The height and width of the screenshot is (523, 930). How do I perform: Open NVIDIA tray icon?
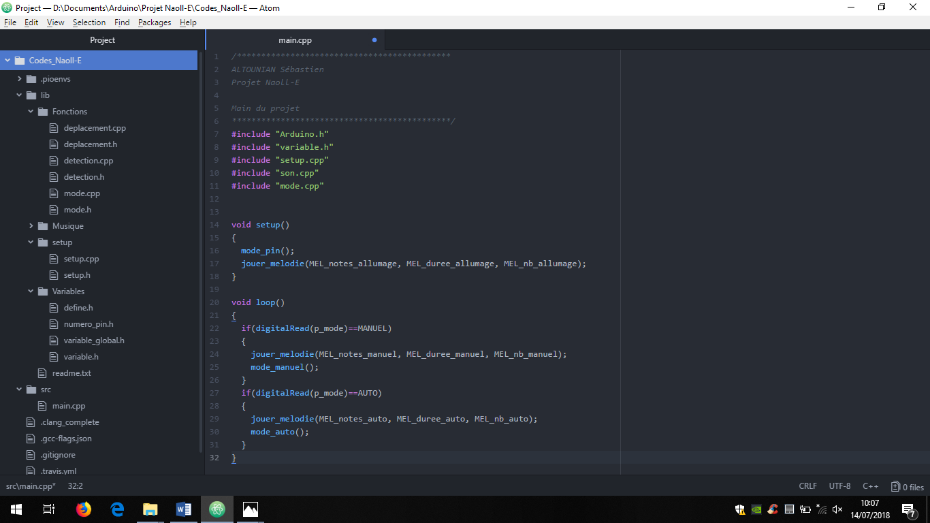(756, 509)
